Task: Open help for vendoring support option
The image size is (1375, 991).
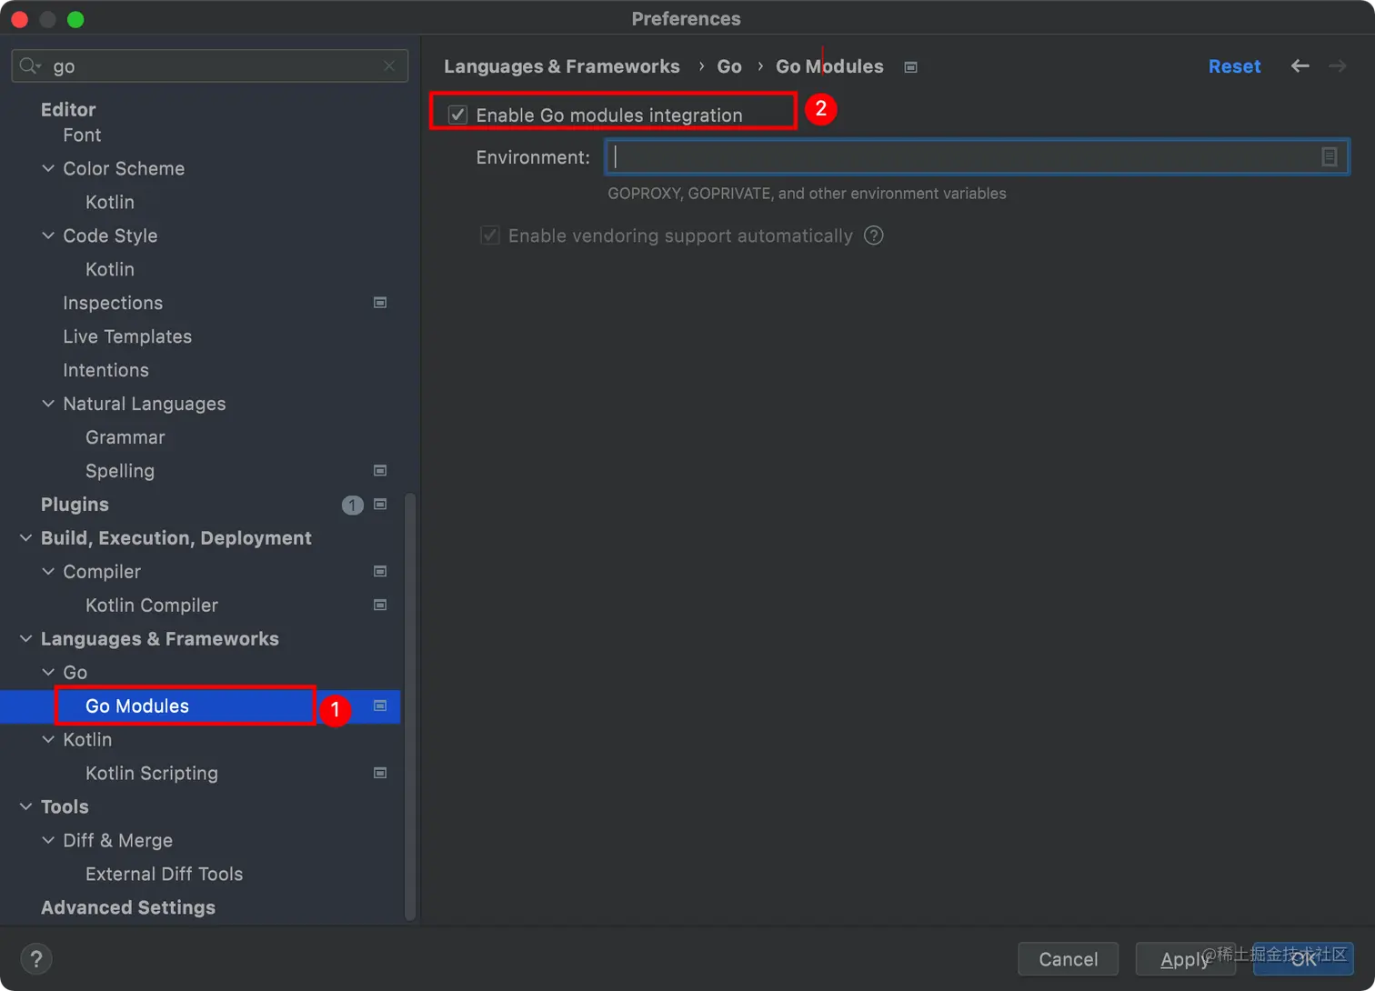Action: point(874,235)
